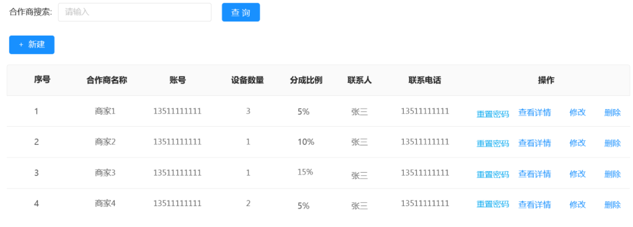Click the 15% ratio cell
The width and height of the screenshot is (633, 227).
(x=305, y=172)
